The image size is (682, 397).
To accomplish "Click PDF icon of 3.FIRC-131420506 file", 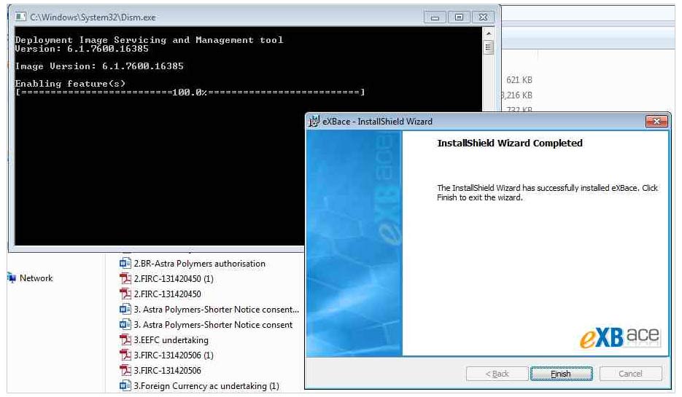I will click(x=125, y=371).
